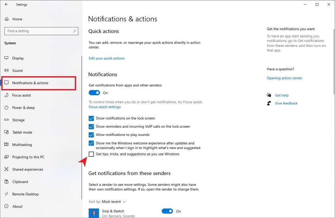
Task: Click the Find a setting search box
Action: [x=39, y=31]
